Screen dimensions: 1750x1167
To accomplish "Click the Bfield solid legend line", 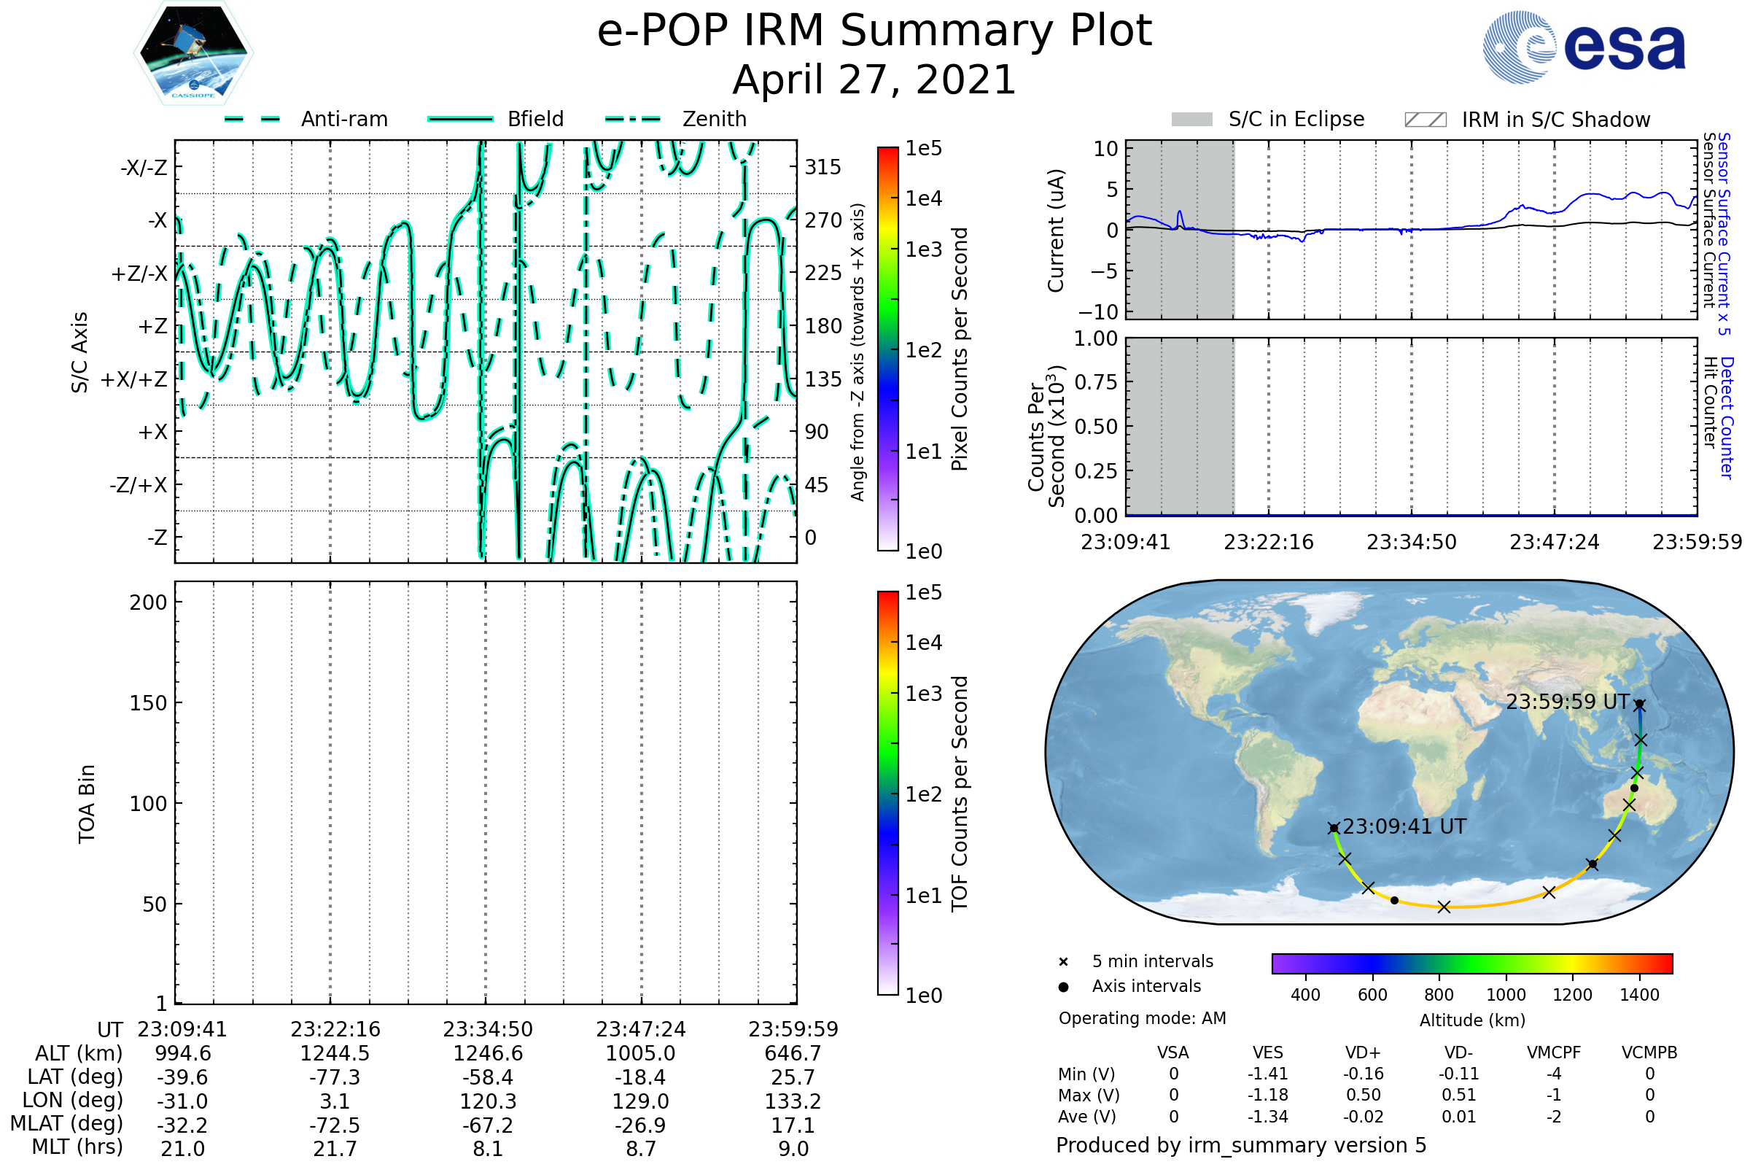I will click(460, 119).
